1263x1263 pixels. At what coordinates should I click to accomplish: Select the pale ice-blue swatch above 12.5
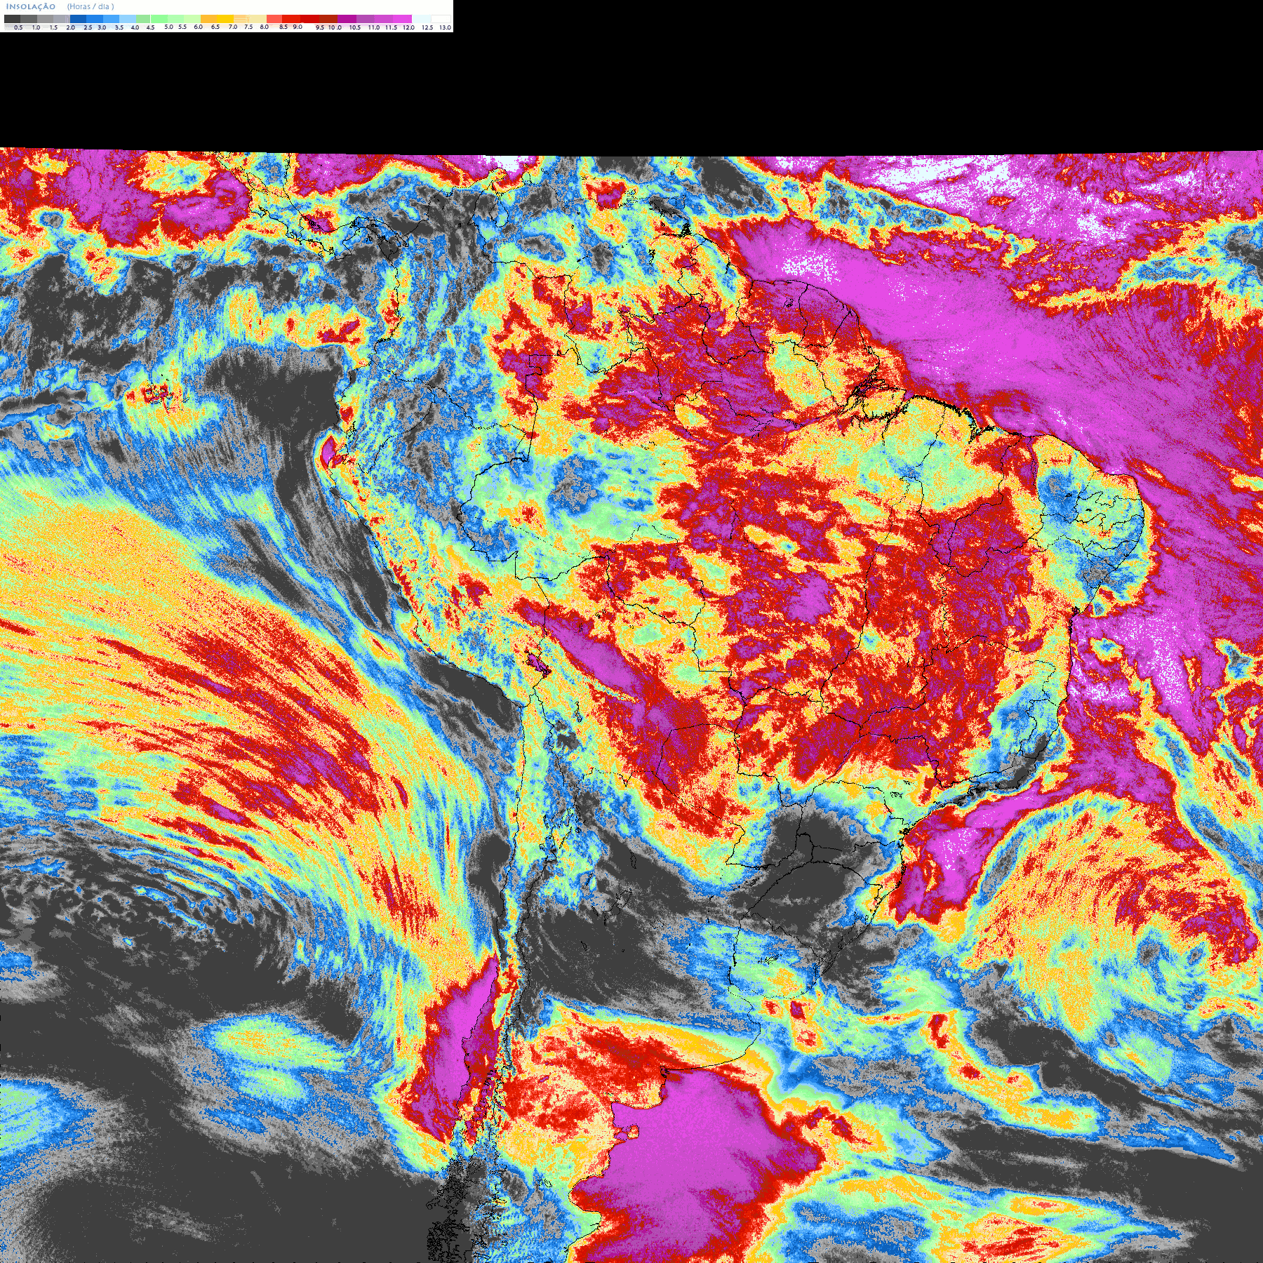click(x=421, y=19)
